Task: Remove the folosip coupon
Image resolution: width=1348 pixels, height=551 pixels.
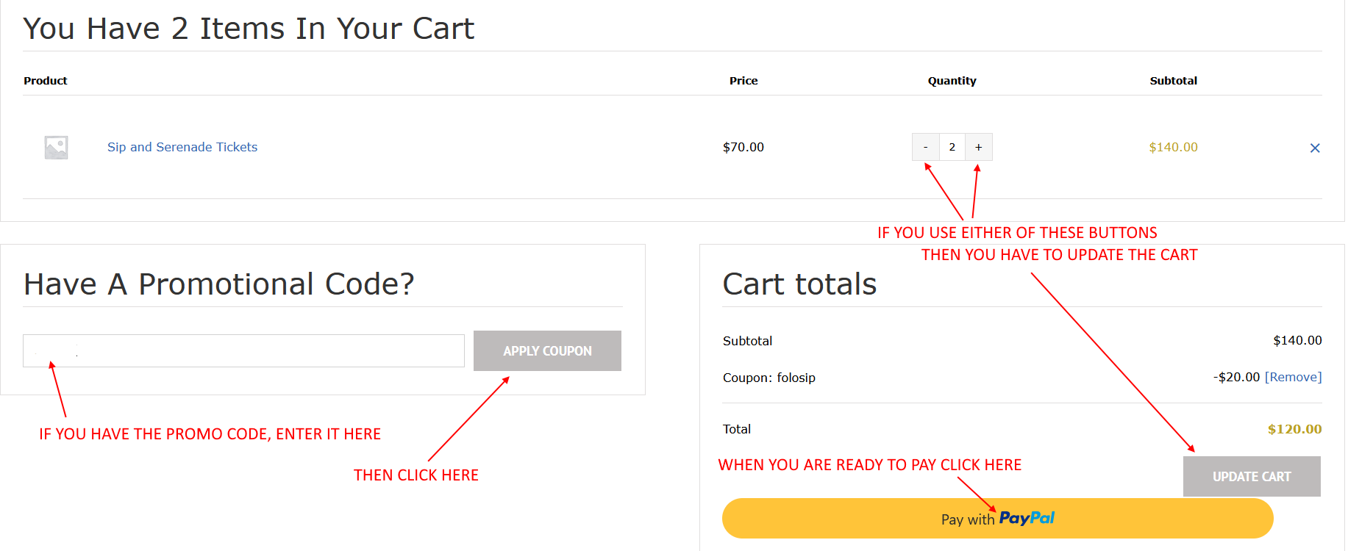Action: (1293, 377)
